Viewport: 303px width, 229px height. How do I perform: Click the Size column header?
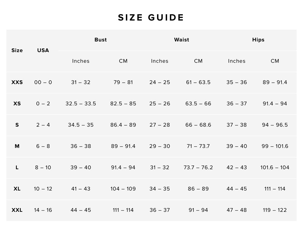click(x=17, y=50)
